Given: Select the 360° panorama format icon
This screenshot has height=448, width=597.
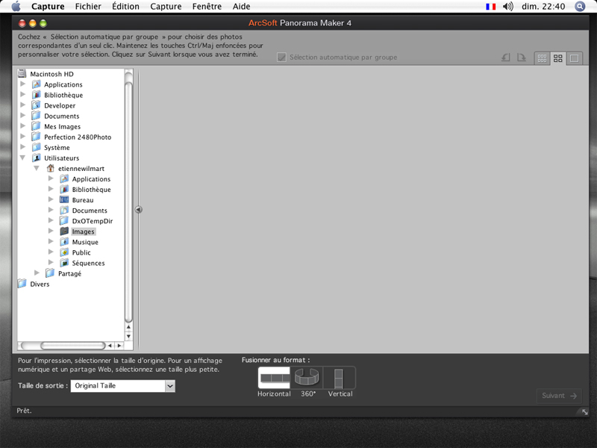Looking at the screenshot, I should pyautogui.click(x=307, y=377).
